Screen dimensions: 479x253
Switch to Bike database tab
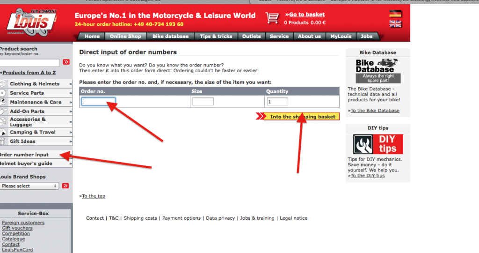170,36
